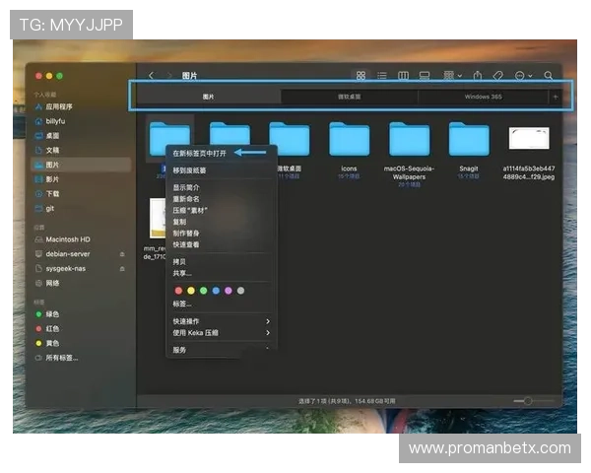Viewport: 591px width, 473px height.
Task: Switch to icon grid view
Action: tap(361, 75)
